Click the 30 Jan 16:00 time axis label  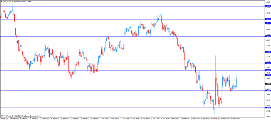95,119
